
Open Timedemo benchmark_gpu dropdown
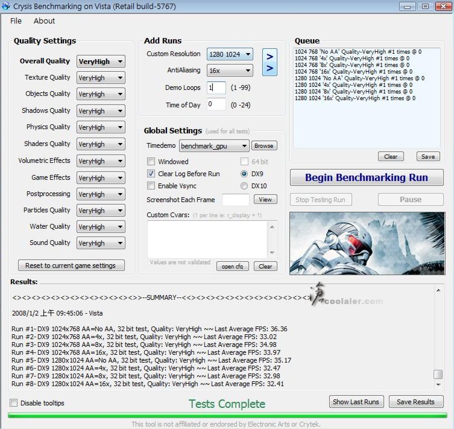click(x=214, y=146)
